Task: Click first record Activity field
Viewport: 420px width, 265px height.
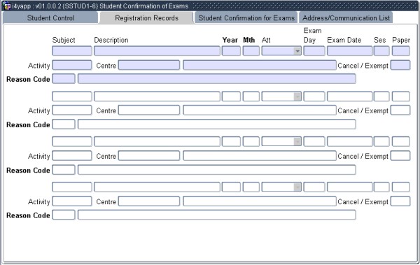Action: (72, 65)
